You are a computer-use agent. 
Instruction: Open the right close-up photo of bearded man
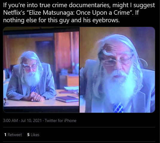click(117, 70)
